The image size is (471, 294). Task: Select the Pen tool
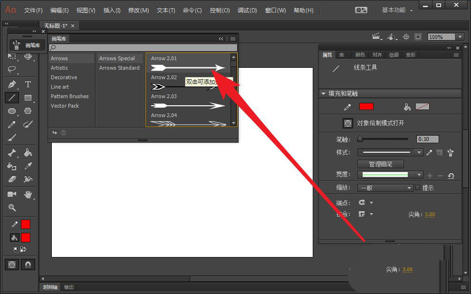[x=12, y=84]
